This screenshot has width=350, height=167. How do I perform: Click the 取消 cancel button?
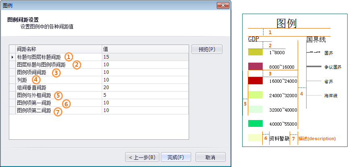pos(210,157)
